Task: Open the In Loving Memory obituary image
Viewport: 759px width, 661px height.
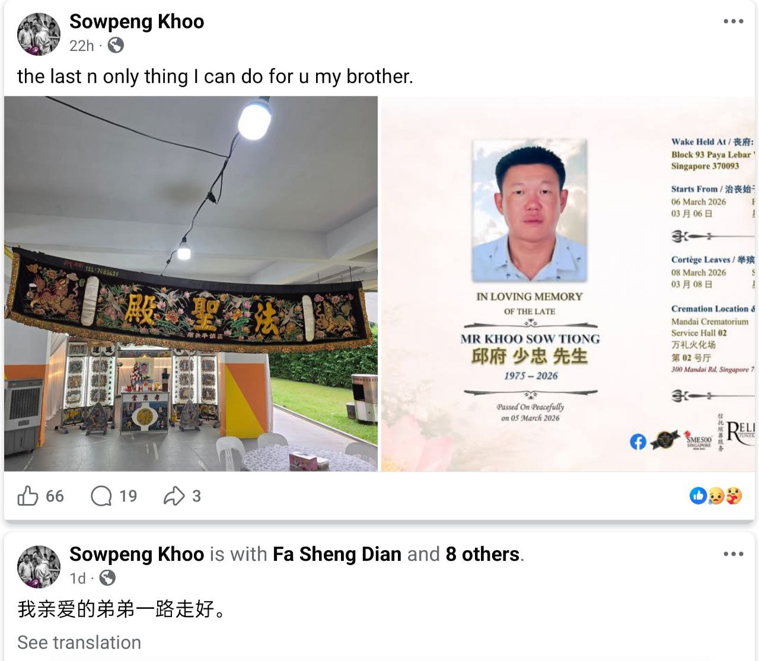Action: tap(567, 284)
